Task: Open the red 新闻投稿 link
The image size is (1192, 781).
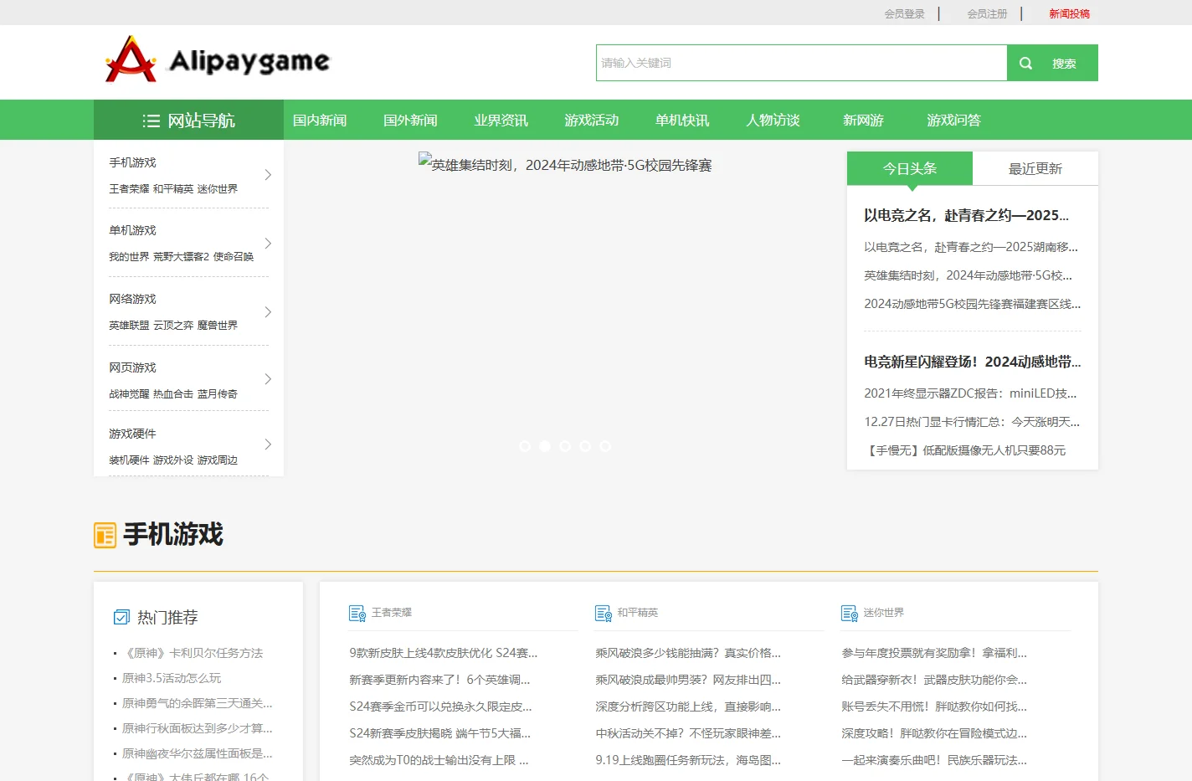Action: point(1070,13)
